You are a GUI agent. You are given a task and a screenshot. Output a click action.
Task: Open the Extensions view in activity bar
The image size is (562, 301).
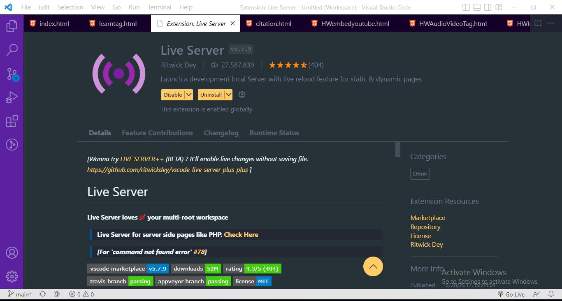[x=12, y=121]
